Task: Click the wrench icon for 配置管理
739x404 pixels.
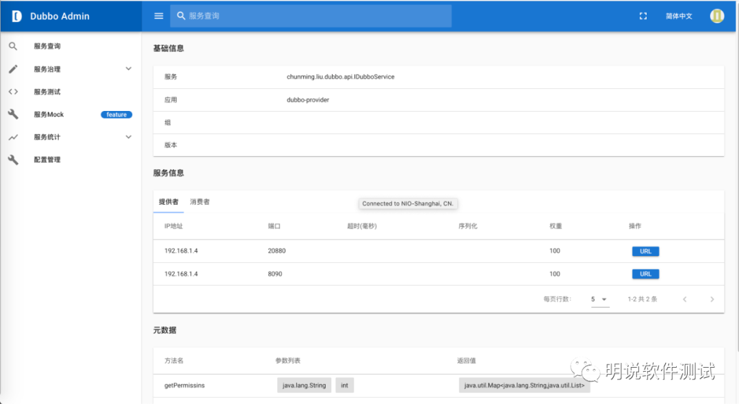Action: [13, 160]
